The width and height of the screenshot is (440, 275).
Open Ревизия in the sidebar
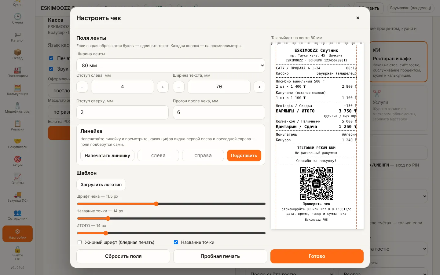(17, 125)
